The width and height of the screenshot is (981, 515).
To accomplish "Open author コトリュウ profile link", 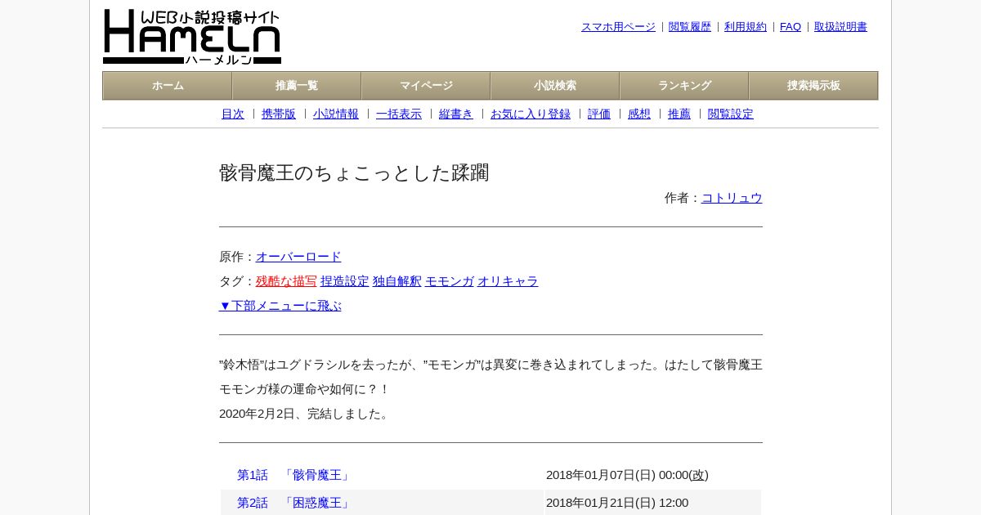I will point(732,198).
